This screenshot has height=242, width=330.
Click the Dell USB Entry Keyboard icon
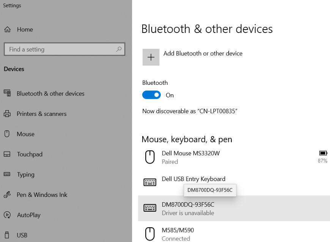pyautogui.click(x=150, y=182)
